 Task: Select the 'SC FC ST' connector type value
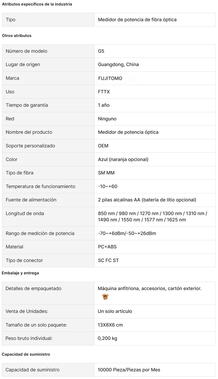[x=108, y=260]
